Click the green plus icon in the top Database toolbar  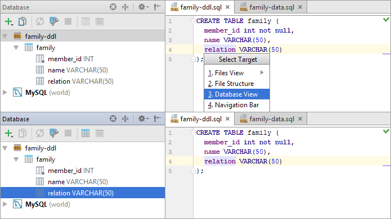pos(9,22)
